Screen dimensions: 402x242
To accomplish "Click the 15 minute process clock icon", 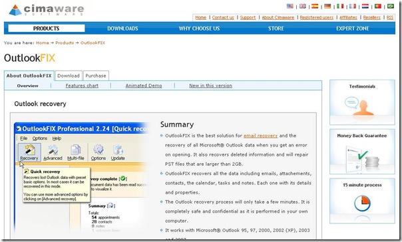I will pyautogui.click(x=362, y=203).
